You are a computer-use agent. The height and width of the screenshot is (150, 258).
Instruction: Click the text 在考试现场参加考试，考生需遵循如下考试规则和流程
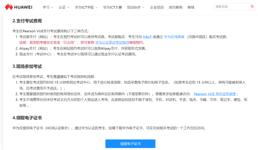tap(54, 77)
